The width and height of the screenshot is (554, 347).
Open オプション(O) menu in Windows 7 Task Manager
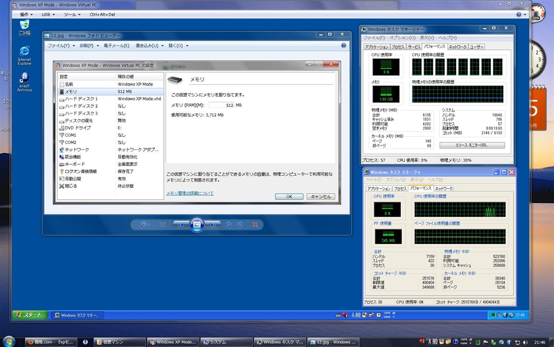point(403,38)
